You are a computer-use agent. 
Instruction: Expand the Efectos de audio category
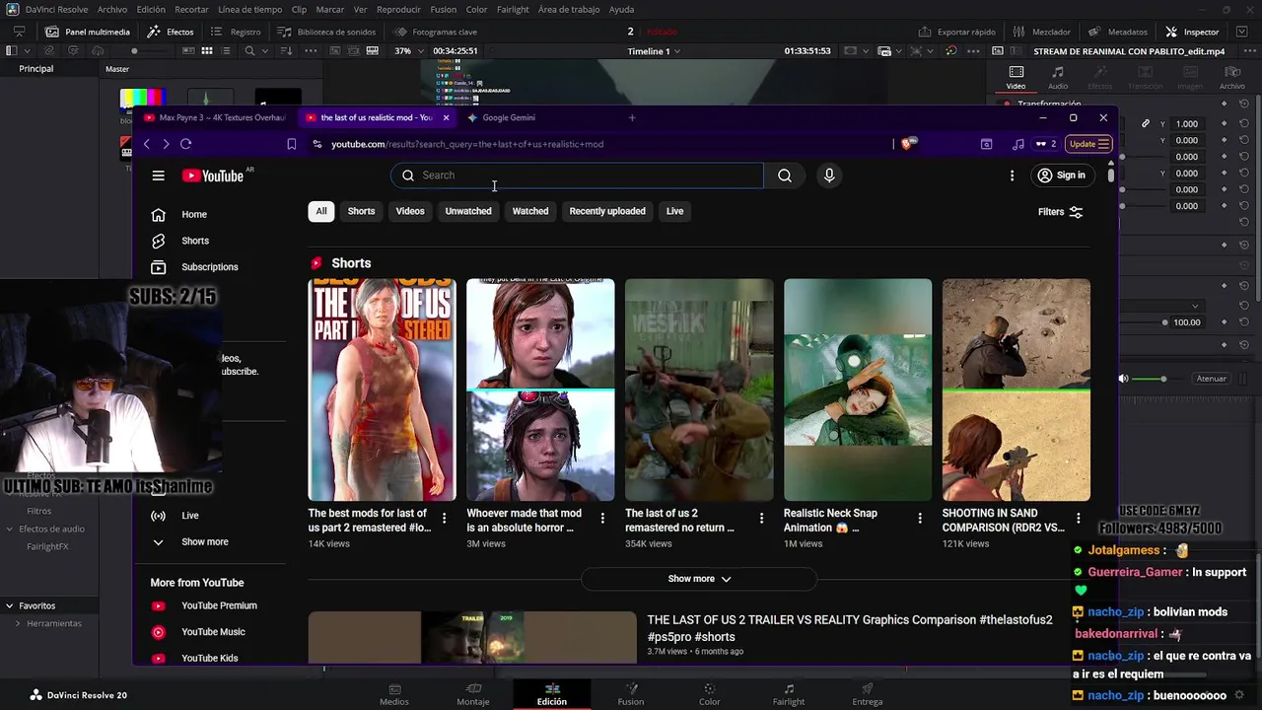point(10,529)
